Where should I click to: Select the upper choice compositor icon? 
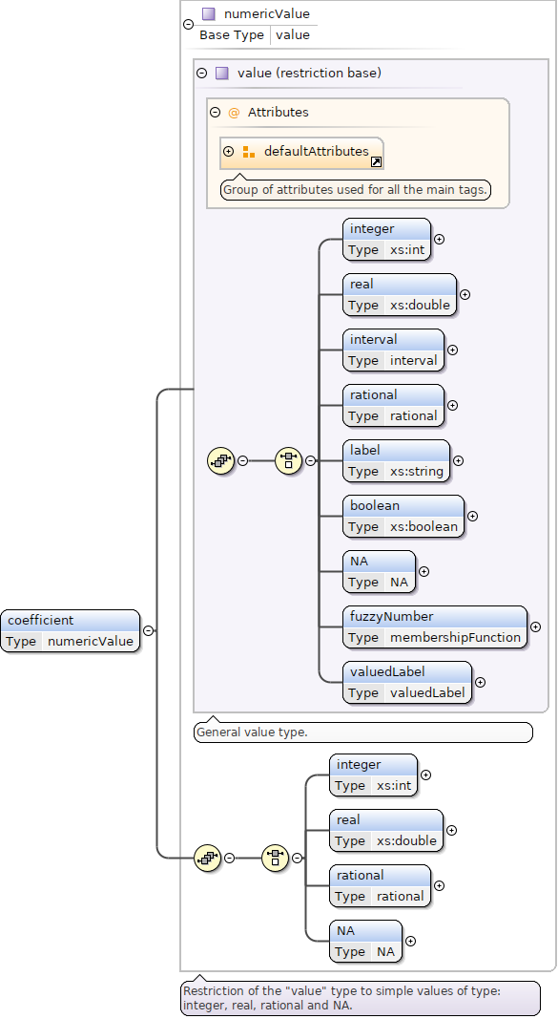(x=289, y=460)
